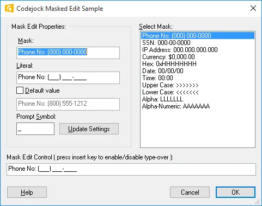Select Alpha-Numeric: AAAAAAA mask

point(198,106)
